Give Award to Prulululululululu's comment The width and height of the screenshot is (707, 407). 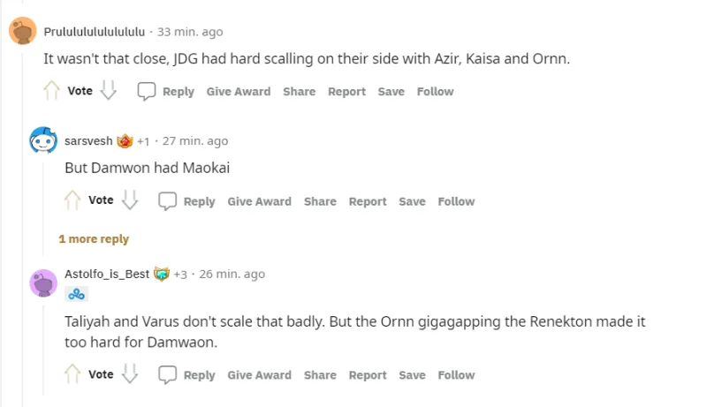tap(239, 92)
